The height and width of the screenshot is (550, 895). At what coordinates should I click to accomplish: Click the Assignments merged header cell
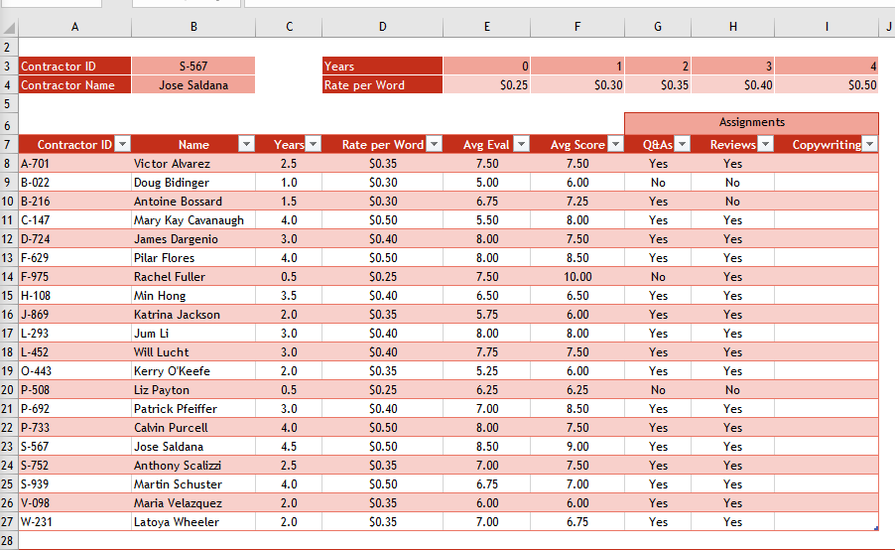752,123
